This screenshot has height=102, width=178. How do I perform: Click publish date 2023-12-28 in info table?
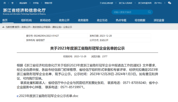click(x=106, y=36)
